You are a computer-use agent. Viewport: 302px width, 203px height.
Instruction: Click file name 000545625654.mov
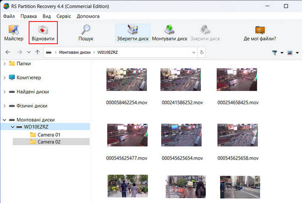click(182, 158)
